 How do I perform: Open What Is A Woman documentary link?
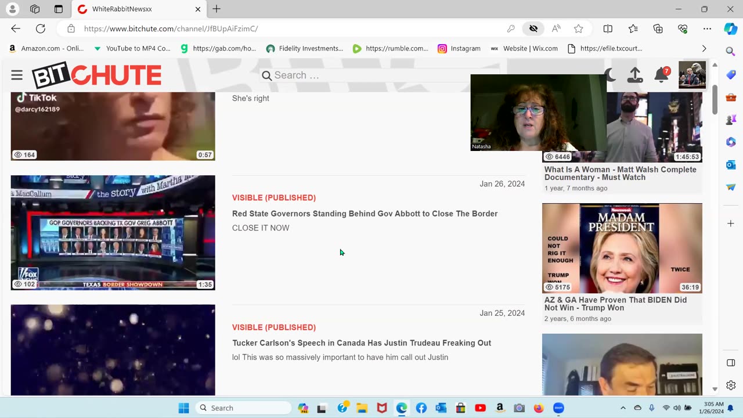point(621,174)
